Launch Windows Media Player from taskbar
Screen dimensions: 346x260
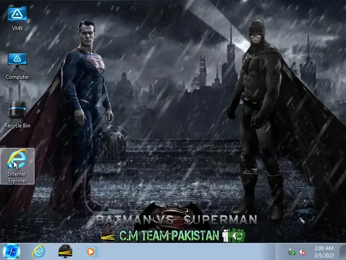(91, 252)
